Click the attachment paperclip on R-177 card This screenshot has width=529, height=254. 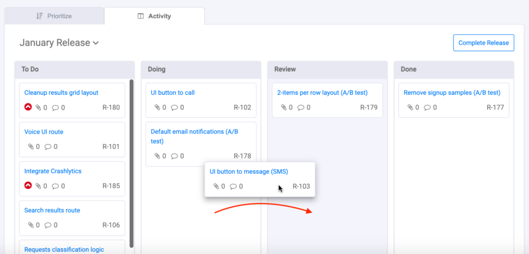pyautogui.click(x=411, y=108)
